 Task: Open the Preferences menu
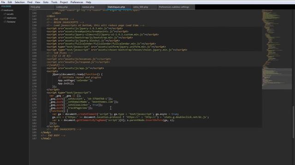click(x=77, y=2)
